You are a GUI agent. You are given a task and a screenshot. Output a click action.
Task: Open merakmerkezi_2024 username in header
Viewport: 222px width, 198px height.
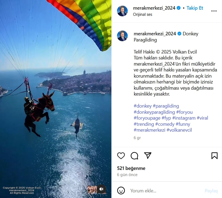[x=154, y=8]
